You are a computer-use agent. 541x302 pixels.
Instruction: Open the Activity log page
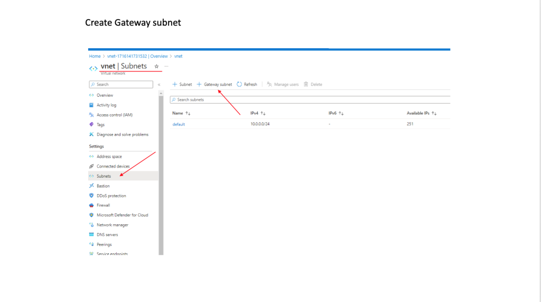[106, 105]
